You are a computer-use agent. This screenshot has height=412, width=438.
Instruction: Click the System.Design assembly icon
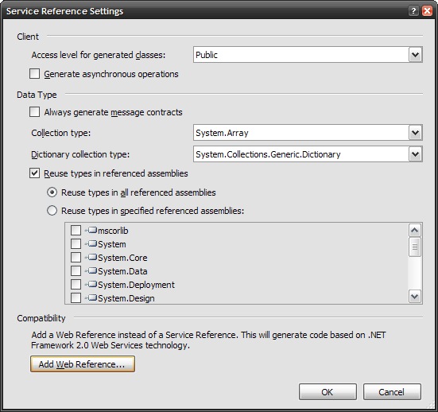click(91, 298)
